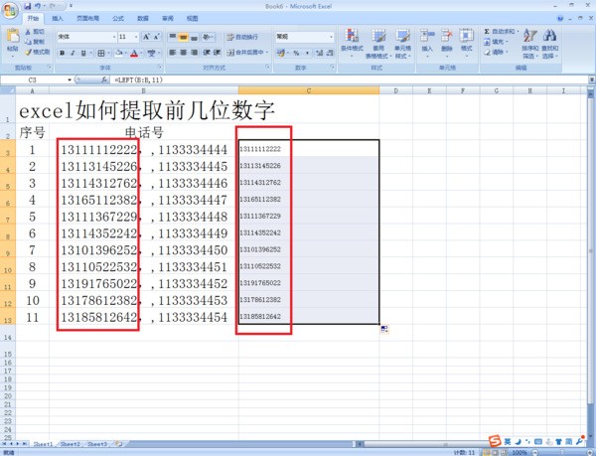Viewport: 596px width, 456px height.
Task: Open the font name dropdown (宋体)
Action: (x=83, y=37)
